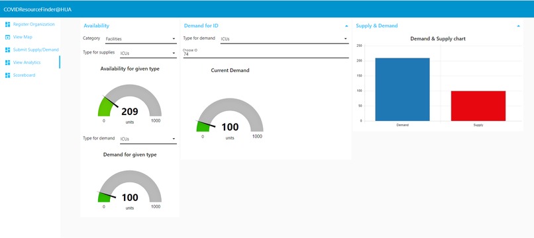534x238 pixels.
Task: Click the Demand axis label under chart
Action: click(403, 125)
